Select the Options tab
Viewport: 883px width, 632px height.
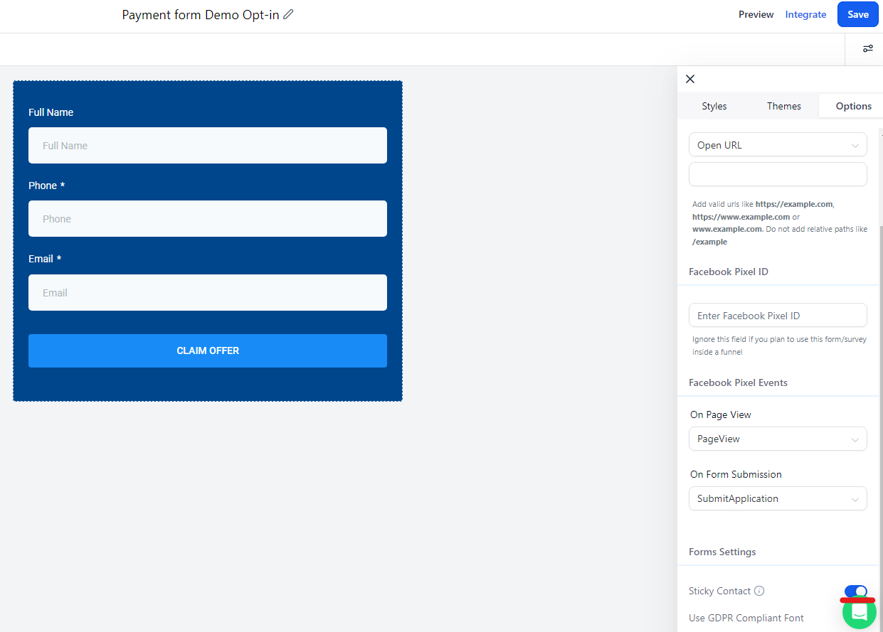[853, 106]
